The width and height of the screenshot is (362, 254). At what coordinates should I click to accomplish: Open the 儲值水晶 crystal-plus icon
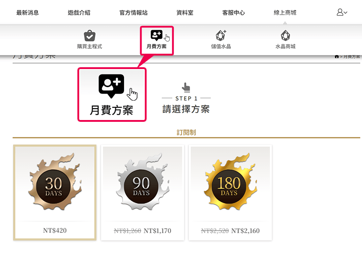coord(221,36)
